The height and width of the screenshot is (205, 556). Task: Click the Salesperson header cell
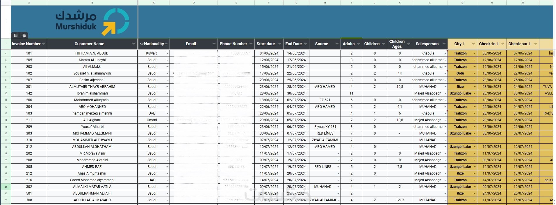tap(430, 44)
